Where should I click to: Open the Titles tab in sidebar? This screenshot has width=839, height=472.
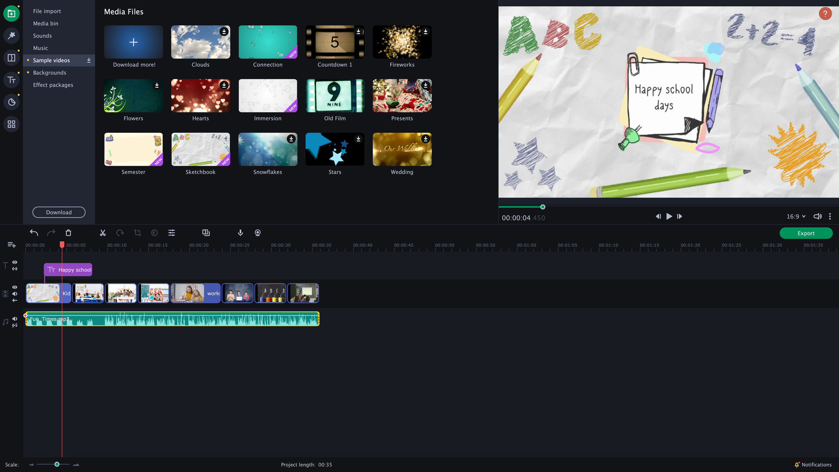point(11,80)
